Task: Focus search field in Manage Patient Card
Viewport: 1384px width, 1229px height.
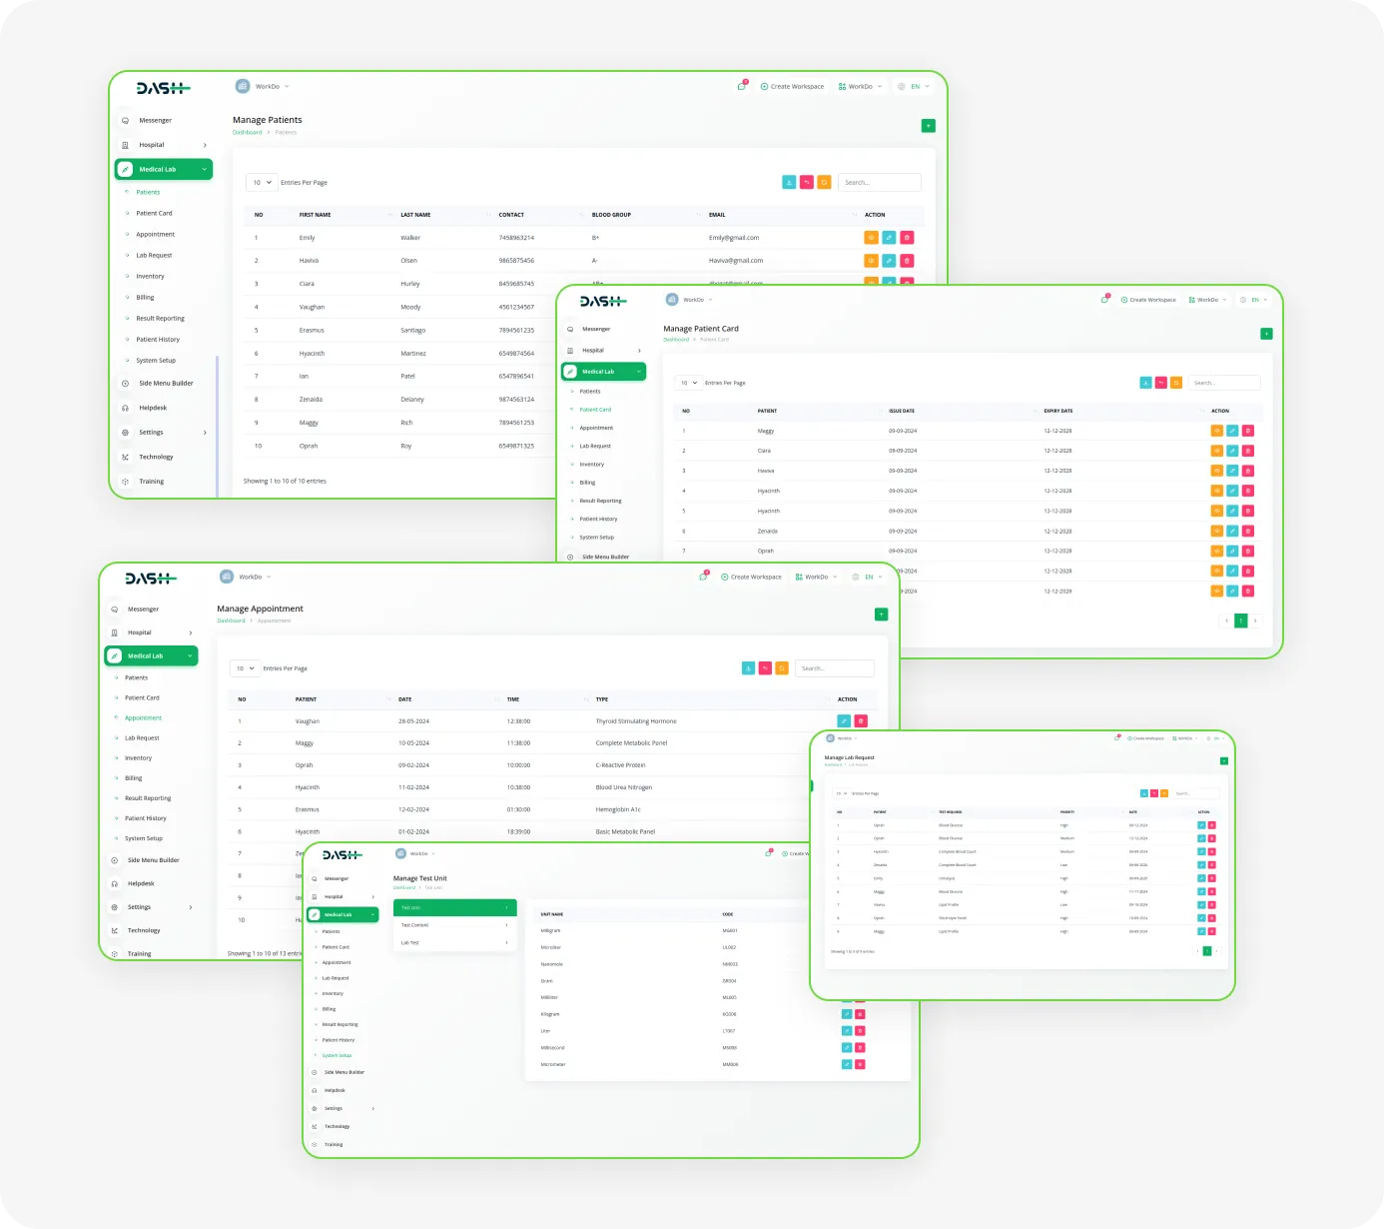Action: point(1224,383)
